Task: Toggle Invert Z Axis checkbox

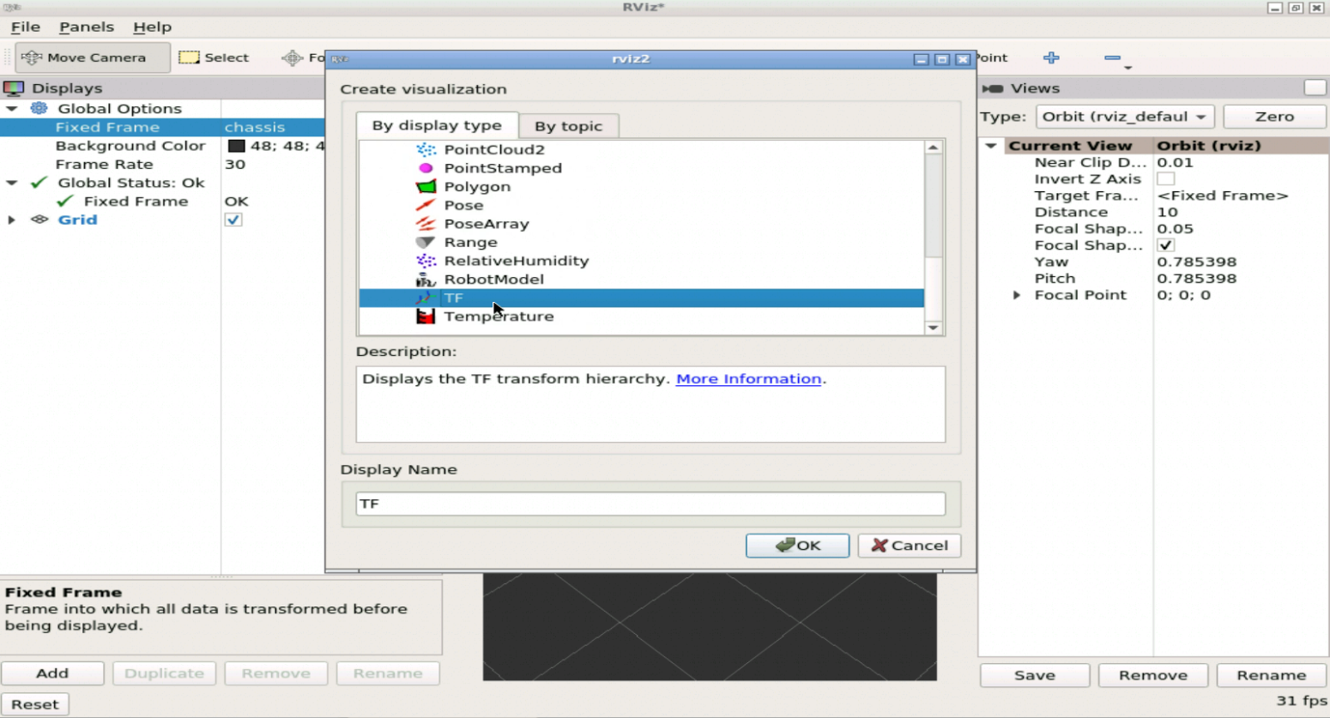Action: coord(1165,179)
